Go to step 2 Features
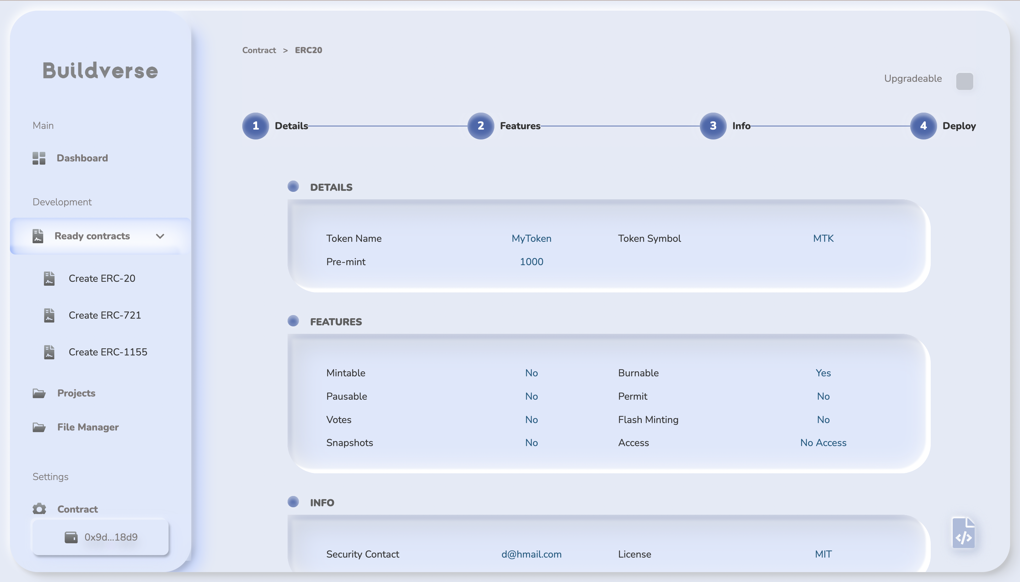 point(481,126)
